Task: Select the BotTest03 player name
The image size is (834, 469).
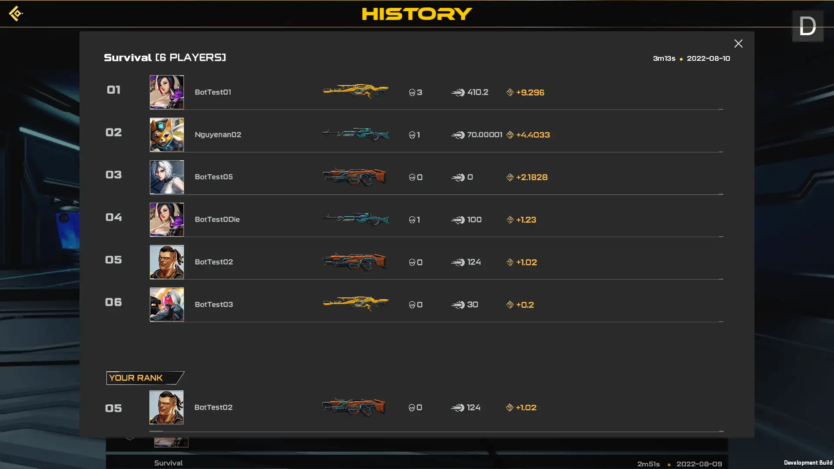Action: 214,304
